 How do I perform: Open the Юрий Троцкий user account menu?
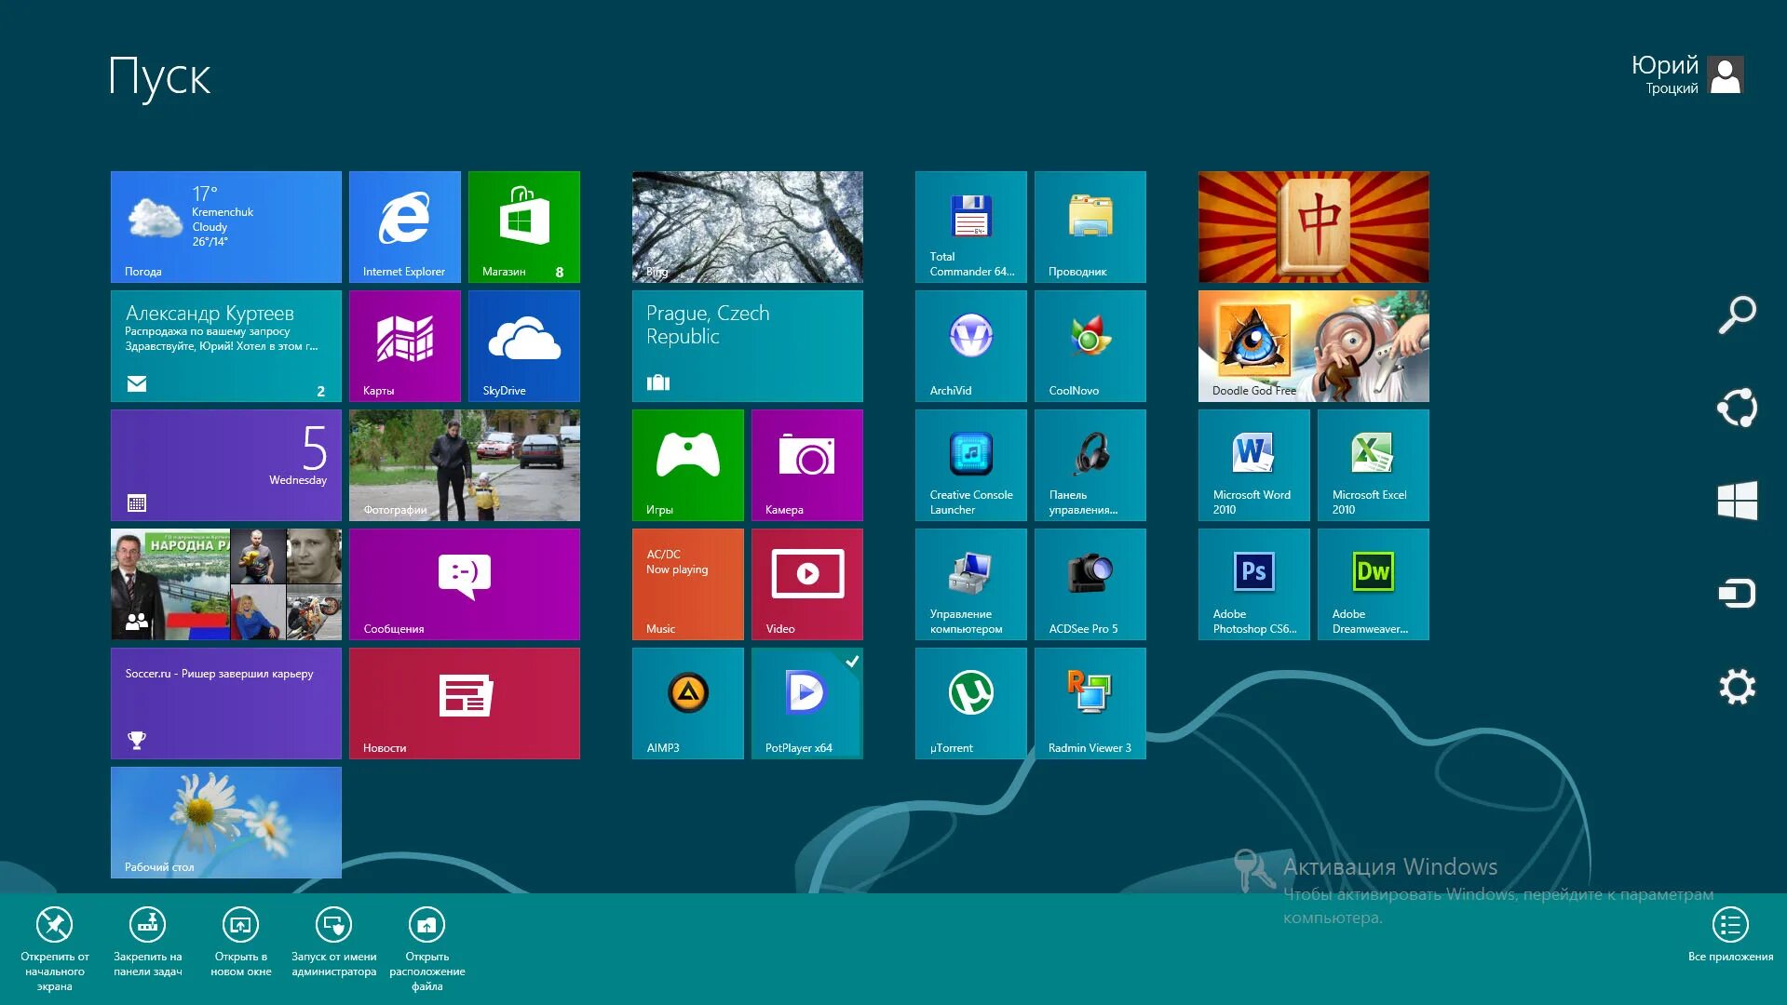tap(1687, 74)
